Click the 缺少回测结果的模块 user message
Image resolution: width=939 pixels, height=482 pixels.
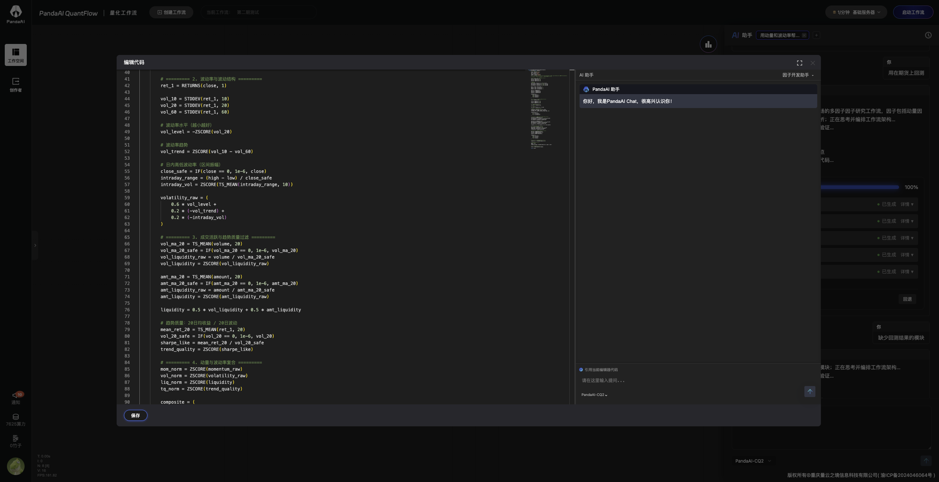(901, 338)
